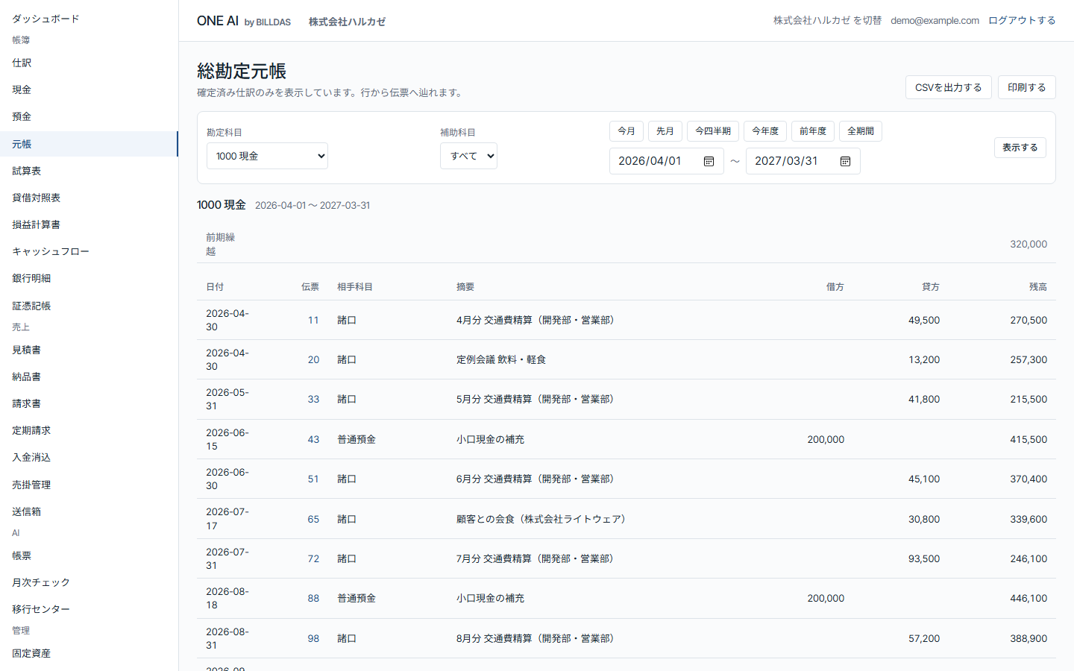Select the 前年度 period preset

813,131
